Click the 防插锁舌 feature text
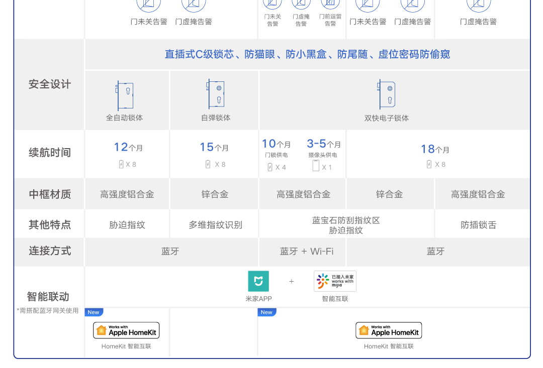Viewport: 543px width, 368px height. click(478, 225)
